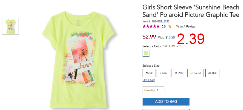This screenshot has width=243, height=110.
Task: Select the Lime Zest color swatch
Action: coord(146,53)
